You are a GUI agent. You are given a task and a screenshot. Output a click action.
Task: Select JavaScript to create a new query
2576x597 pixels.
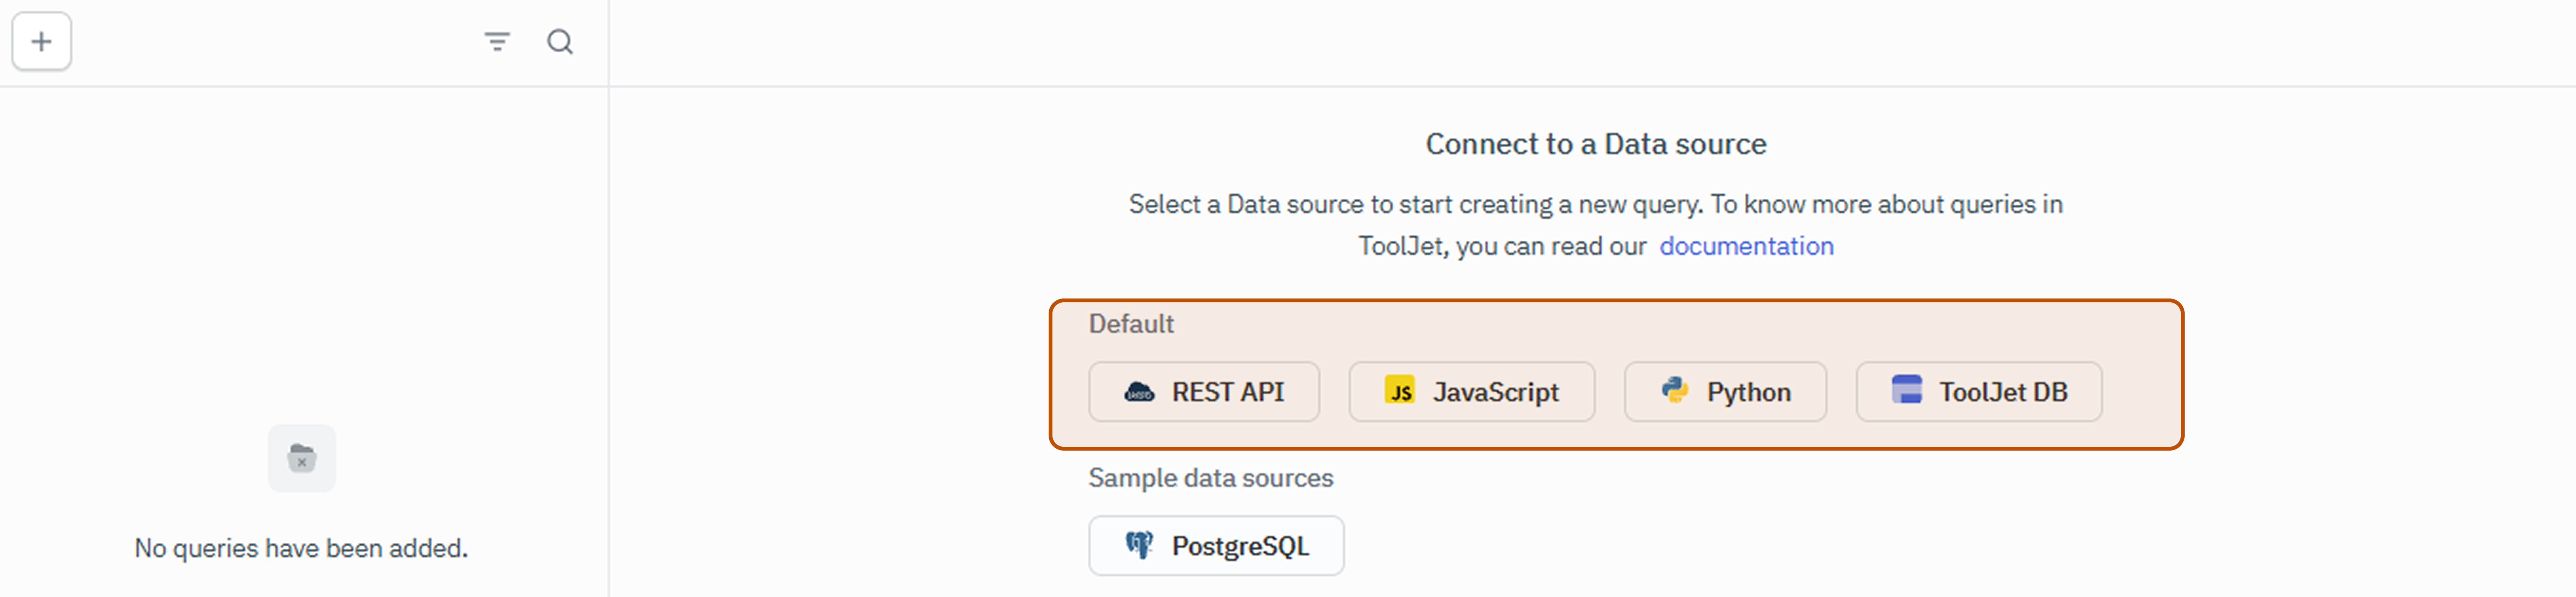point(1471,392)
